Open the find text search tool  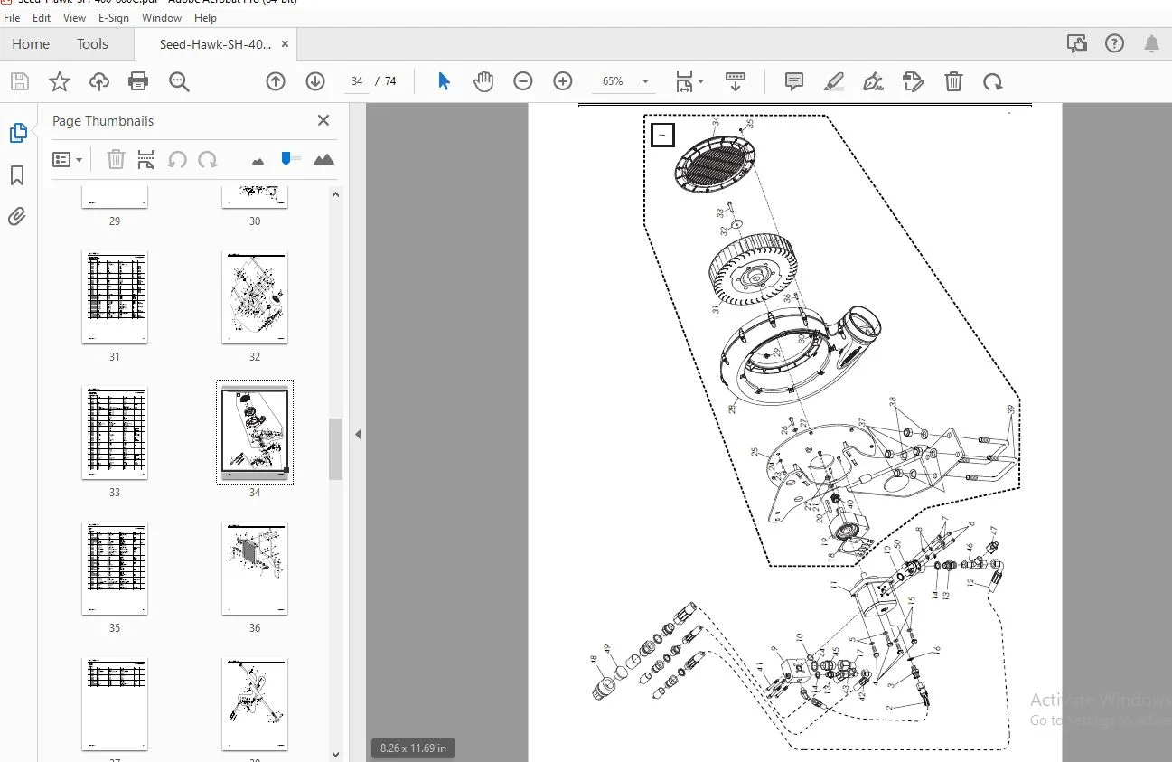tap(179, 82)
